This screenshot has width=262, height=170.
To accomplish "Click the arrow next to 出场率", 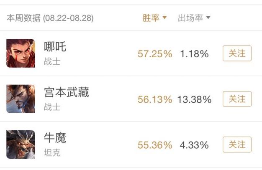I will pyautogui.click(x=208, y=18).
